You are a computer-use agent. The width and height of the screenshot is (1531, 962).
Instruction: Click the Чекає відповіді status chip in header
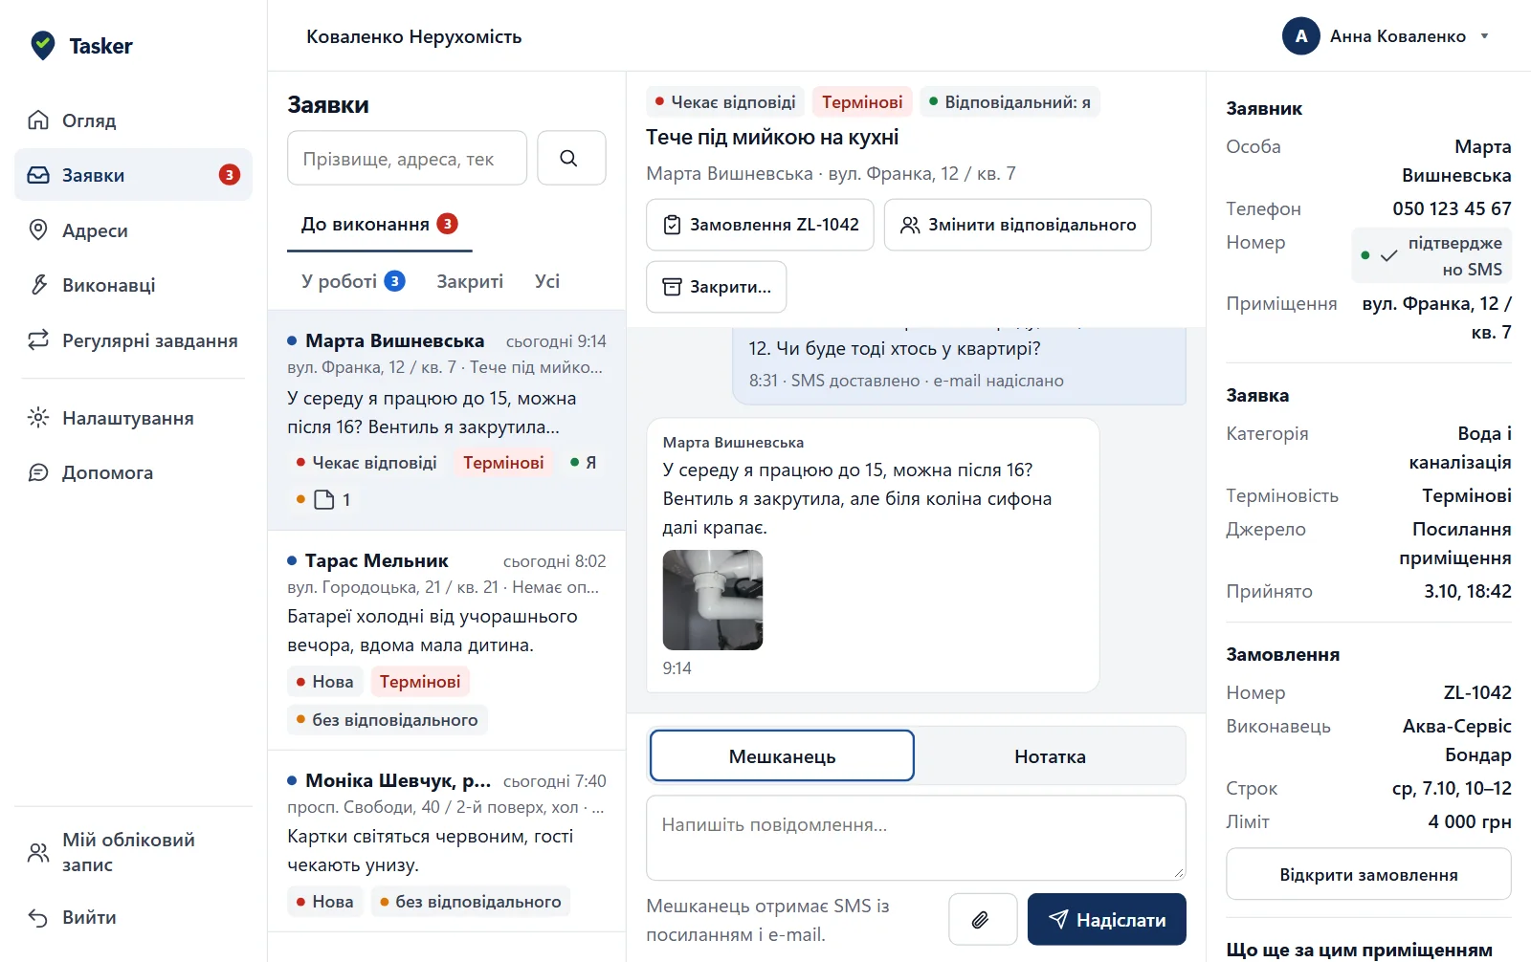pyautogui.click(x=724, y=101)
